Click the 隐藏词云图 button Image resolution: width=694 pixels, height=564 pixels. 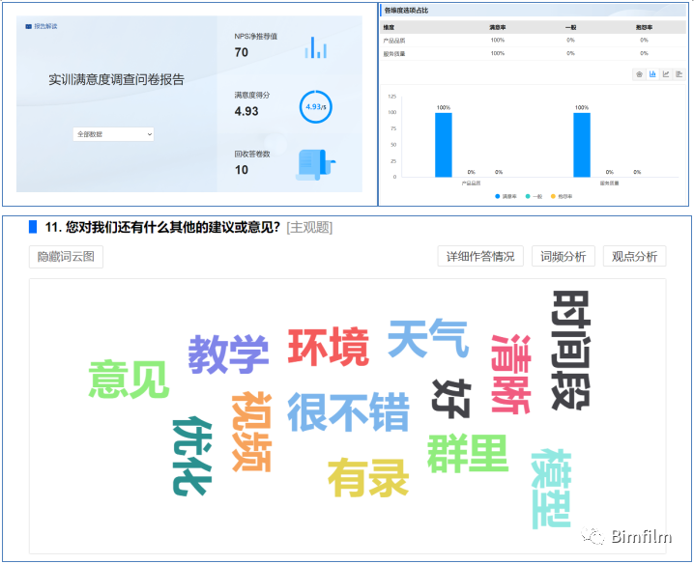pos(66,256)
